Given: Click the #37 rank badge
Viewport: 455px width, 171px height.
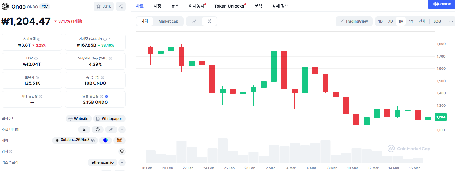Looking at the screenshot, I should [x=45, y=6].
